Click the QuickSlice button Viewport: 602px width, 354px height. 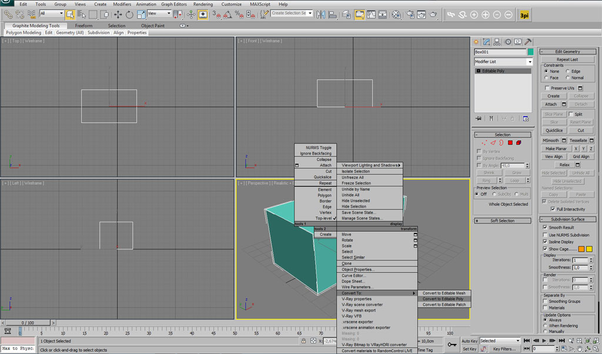click(x=554, y=131)
